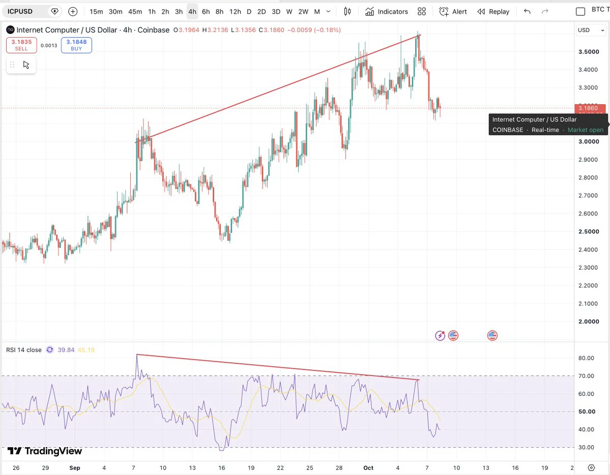Open the USD currency dropdown
The height and width of the screenshot is (475, 610).
click(591, 30)
